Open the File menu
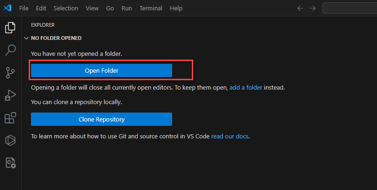The width and height of the screenshot is (377, 190). (x=24, y=8)
